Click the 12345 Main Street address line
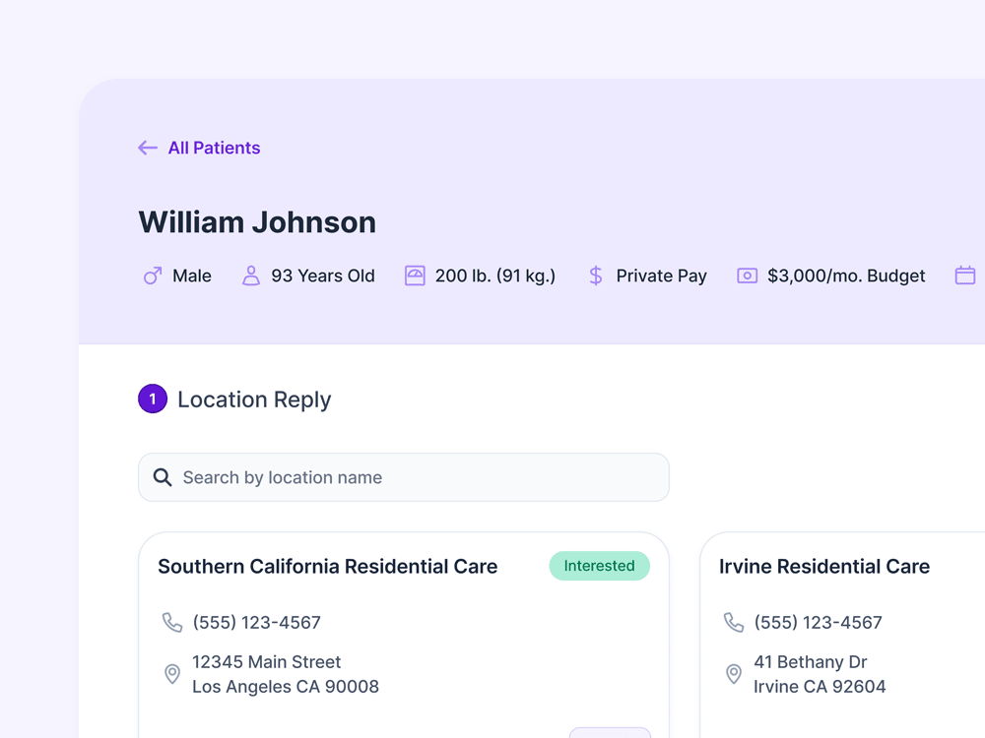The height and width of the screenshot is (738, 985). [x=266, y=662]
